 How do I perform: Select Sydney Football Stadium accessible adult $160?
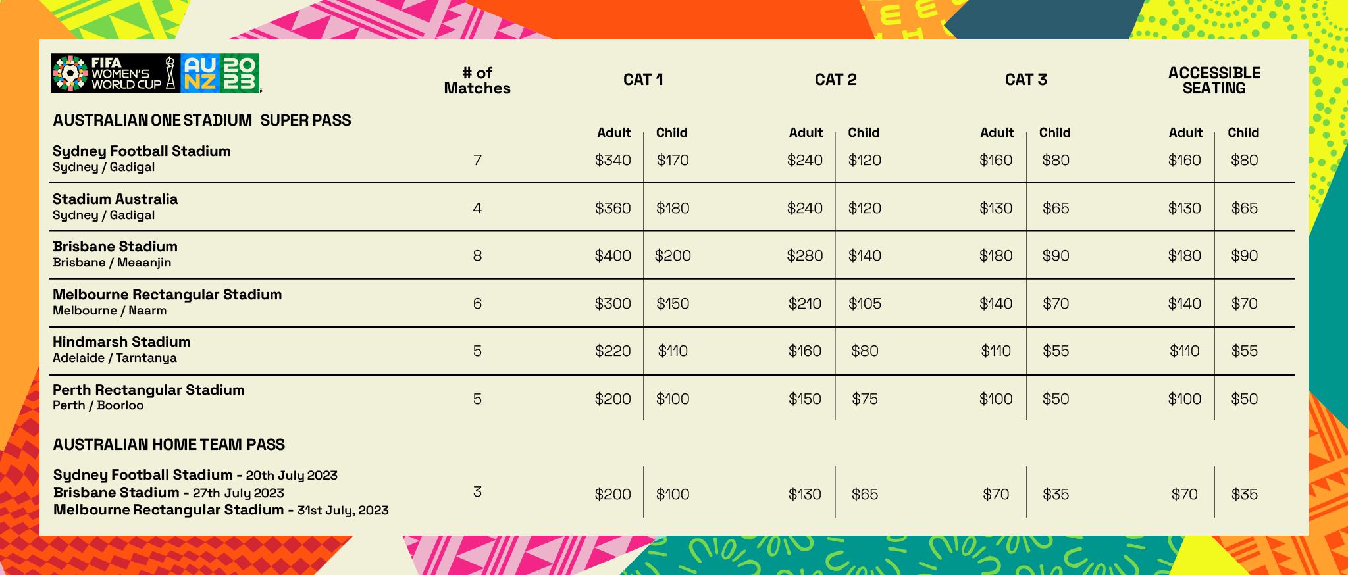[x=1184, y=160]
